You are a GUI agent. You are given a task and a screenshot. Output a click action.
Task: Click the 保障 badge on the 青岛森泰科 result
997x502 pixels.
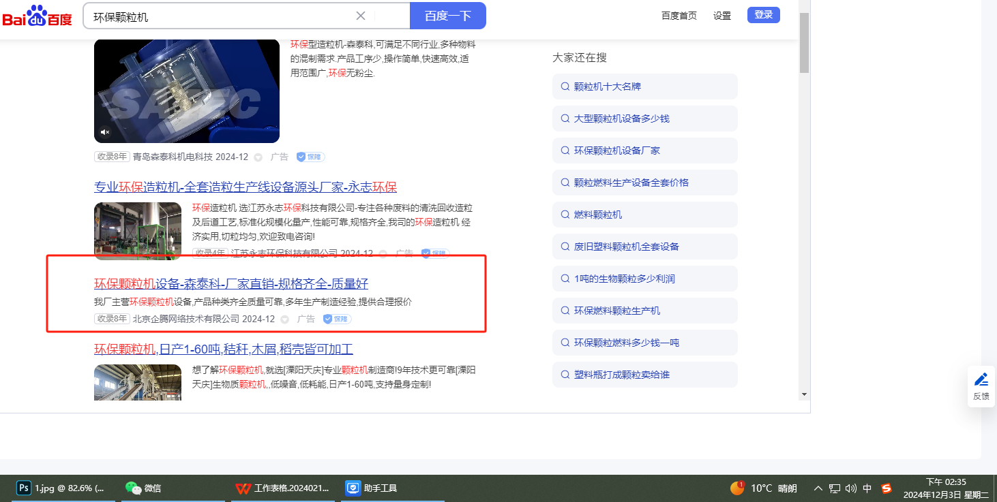[x=310, y=157]
